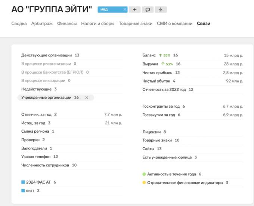This screenshot has width=254, height=206.
Task: Filter by Недействующие organizations
Action: [72, 89]
